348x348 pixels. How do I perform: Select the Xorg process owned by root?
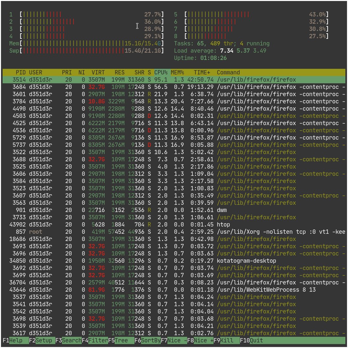(x=174, y=232)
